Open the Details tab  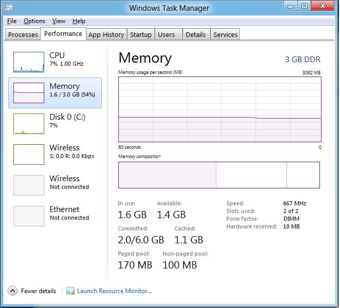point(195,34)
